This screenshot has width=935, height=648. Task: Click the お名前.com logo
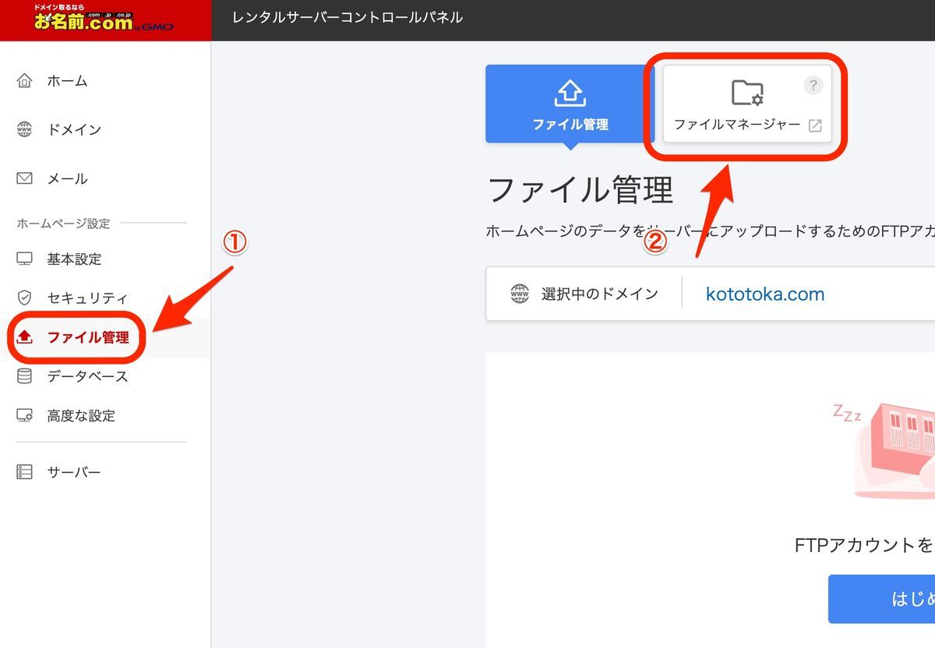pyautogui.click(x=103, y=19)
